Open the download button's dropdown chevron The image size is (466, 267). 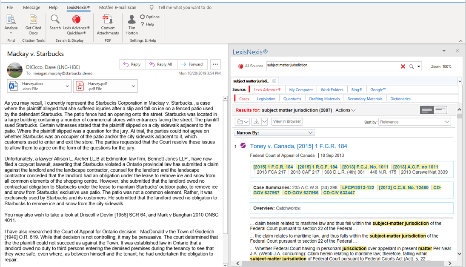265,122
